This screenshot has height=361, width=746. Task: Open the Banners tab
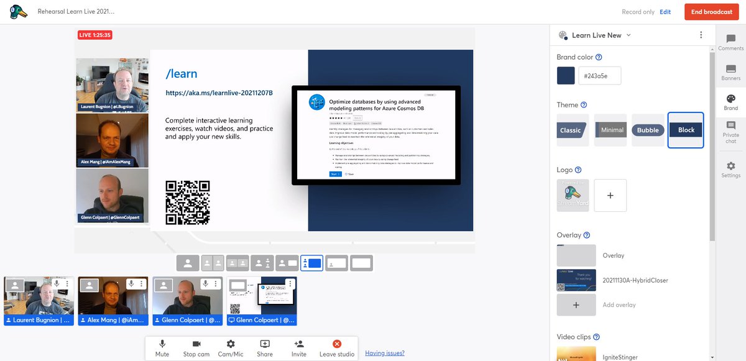point(731,72)
